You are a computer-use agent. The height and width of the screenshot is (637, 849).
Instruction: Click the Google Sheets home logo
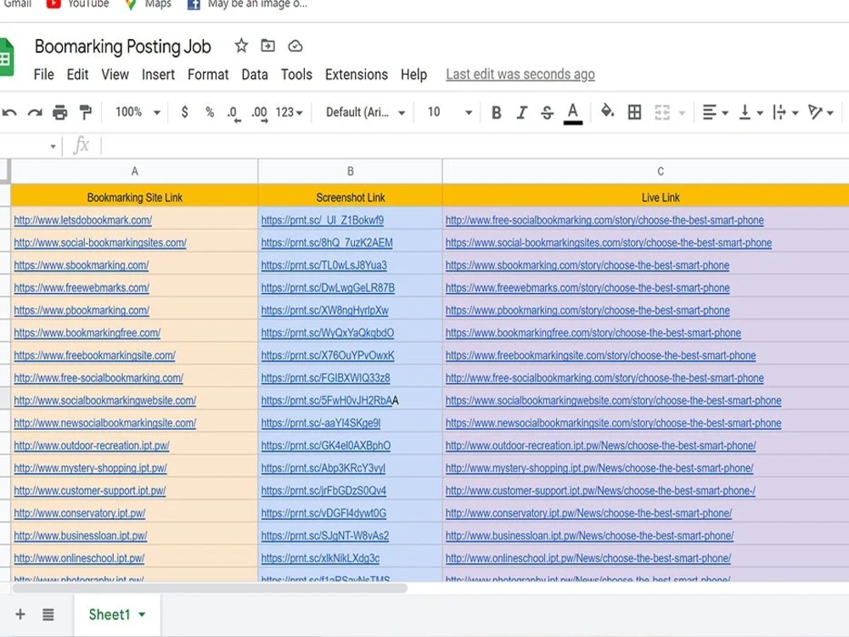[x=6, y=58]
